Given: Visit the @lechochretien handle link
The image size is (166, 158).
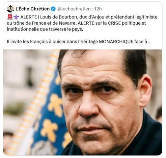Looking at the screenshot, I should point(74,9).
